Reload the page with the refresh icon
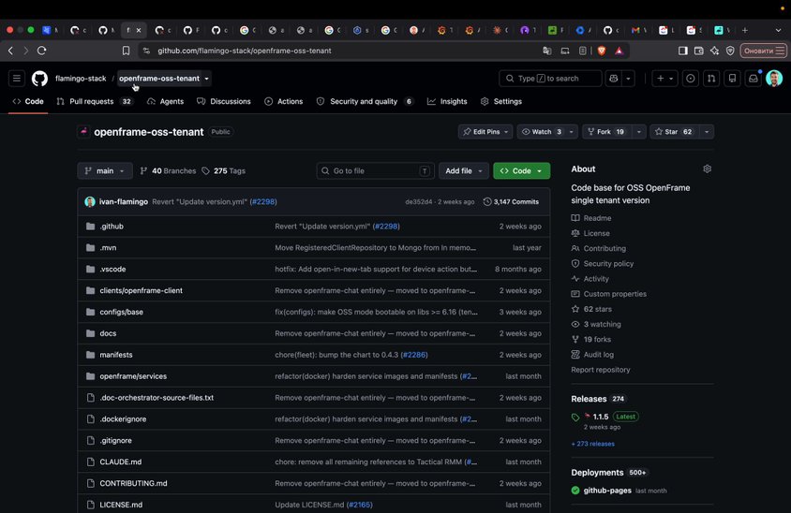 click(42, 51)
